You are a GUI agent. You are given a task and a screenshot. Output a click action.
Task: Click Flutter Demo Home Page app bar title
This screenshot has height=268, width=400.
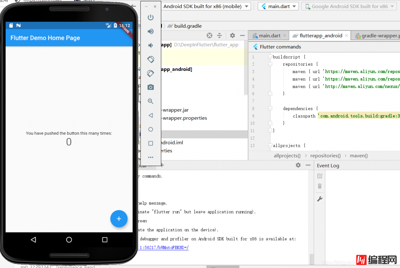pyautogui.click(x=45, y=38)
